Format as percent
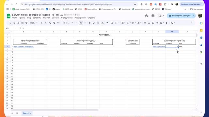209x117 pixels. 46,23
